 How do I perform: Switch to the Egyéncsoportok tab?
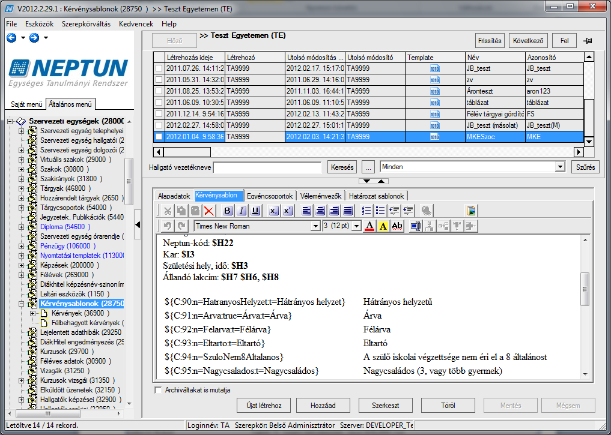[x=270, y=196]
